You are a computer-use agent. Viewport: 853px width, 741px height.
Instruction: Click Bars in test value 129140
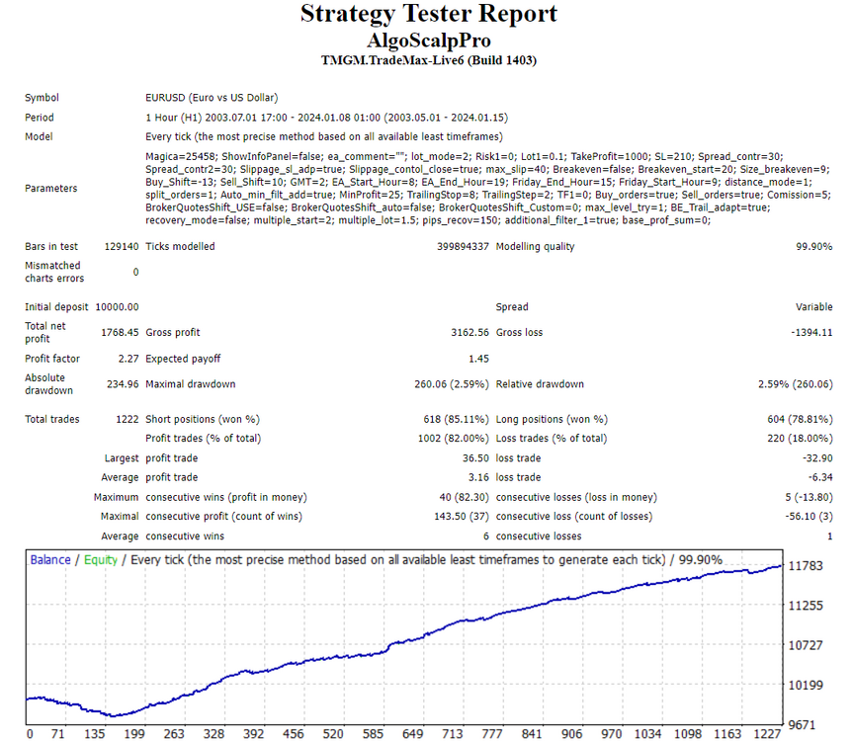[x=122, y=246]
